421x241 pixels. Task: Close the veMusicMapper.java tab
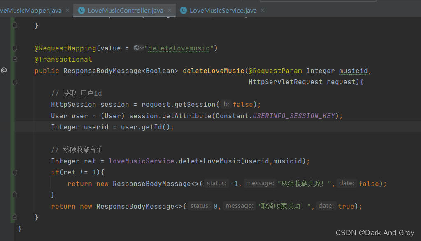coord(67,10)
